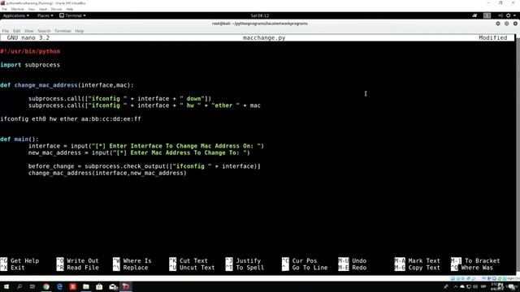The width and height of the screenshot is (520, 292).
Task: Click the 'GNU nano 3.2' header text
Action: pos(28,38)
